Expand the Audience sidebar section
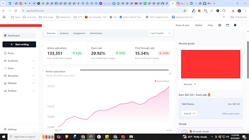This screenshot has width=249, height=140. (x=19, y=61)
